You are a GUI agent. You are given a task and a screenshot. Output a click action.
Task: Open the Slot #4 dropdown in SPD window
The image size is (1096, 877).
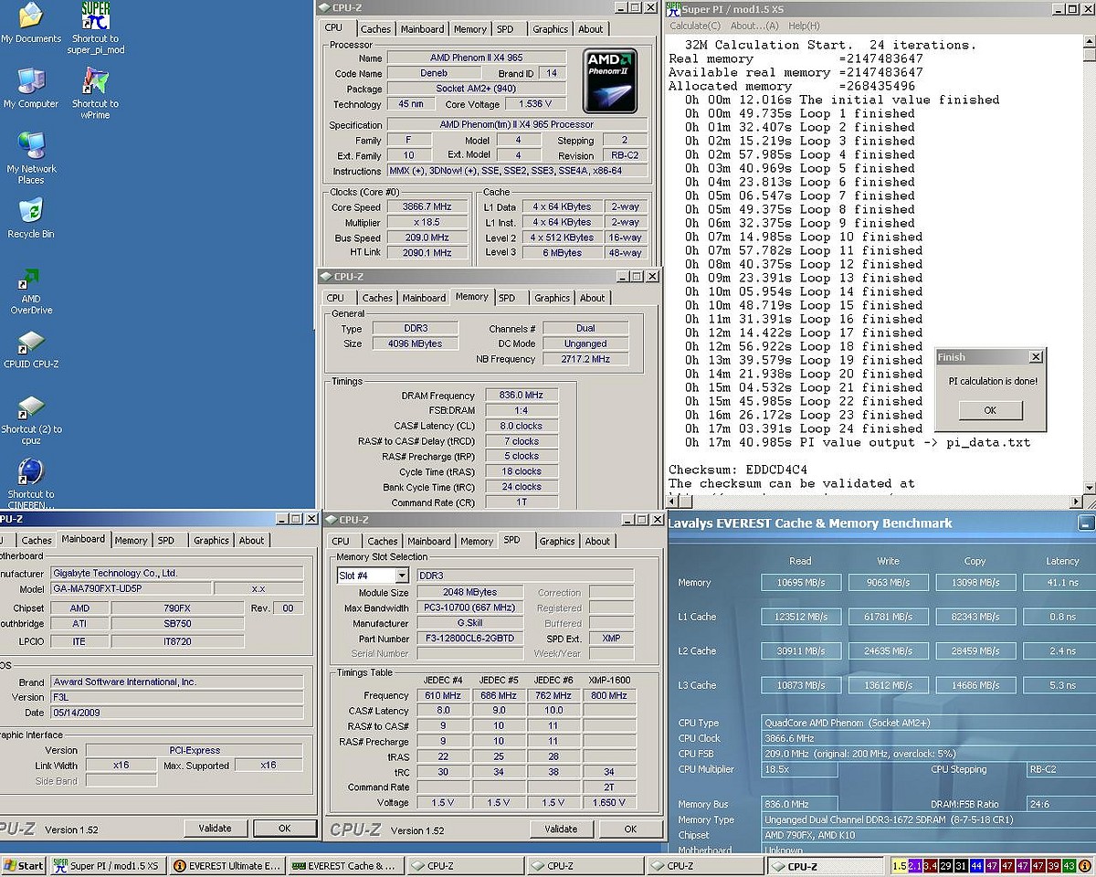[x=401, y=576]
